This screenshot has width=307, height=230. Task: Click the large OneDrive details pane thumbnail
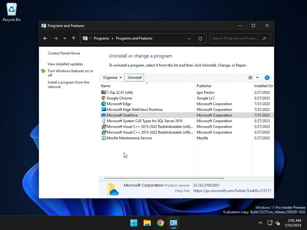tap(113, 189)
